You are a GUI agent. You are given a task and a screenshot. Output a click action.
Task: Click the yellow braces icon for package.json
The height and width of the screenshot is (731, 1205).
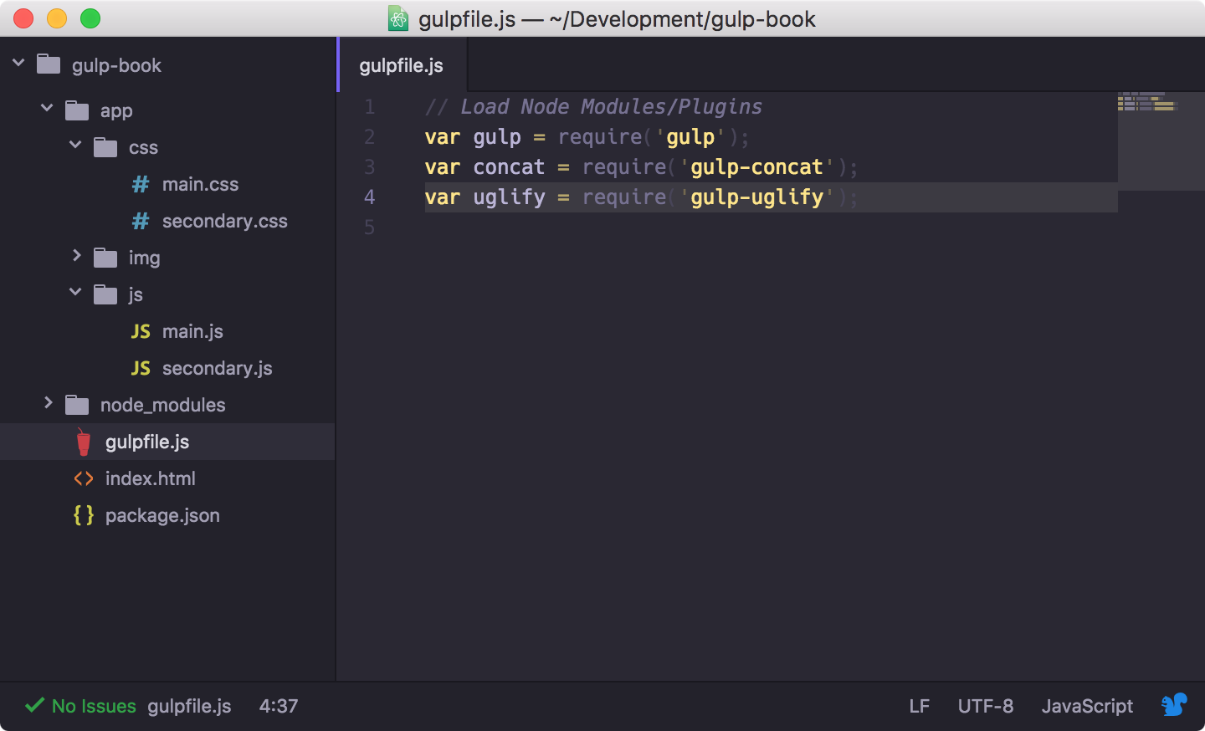click(84, 515)
